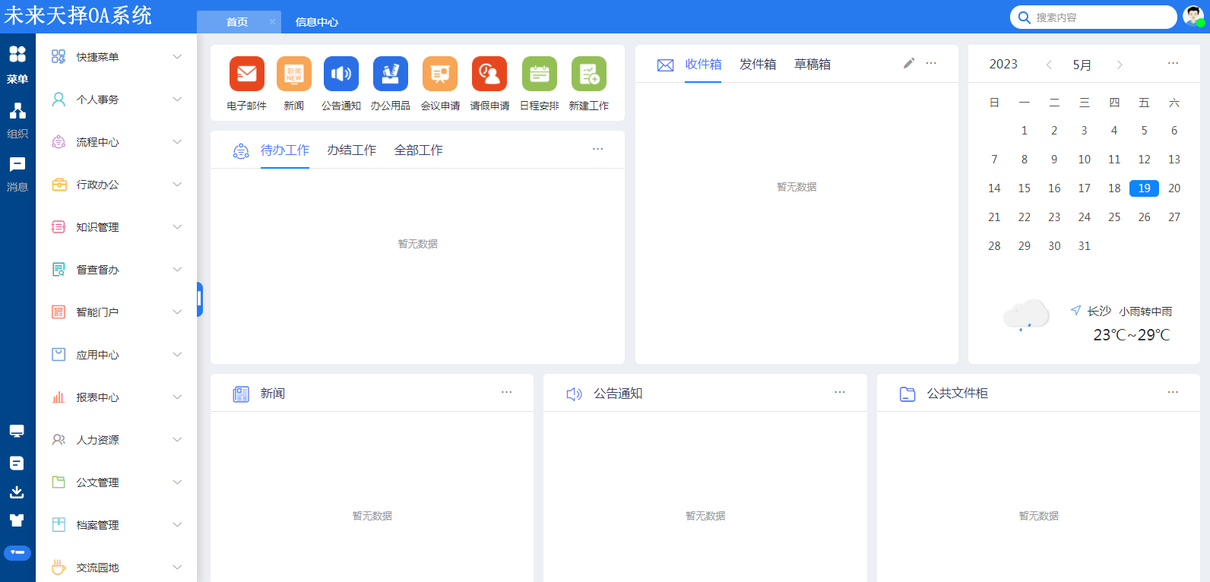Select May 25 on the calendar
The width and height of the screenshot is (1210, 582).
point(1113,217)
